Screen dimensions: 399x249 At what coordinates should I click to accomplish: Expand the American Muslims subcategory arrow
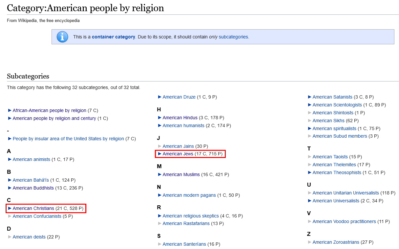coord(160,174)
